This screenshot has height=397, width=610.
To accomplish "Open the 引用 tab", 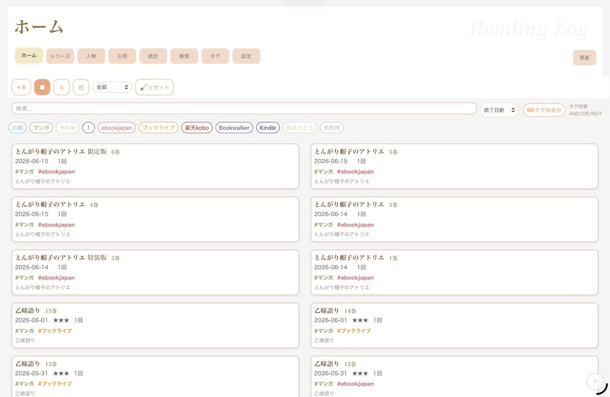I will point(122,56).
